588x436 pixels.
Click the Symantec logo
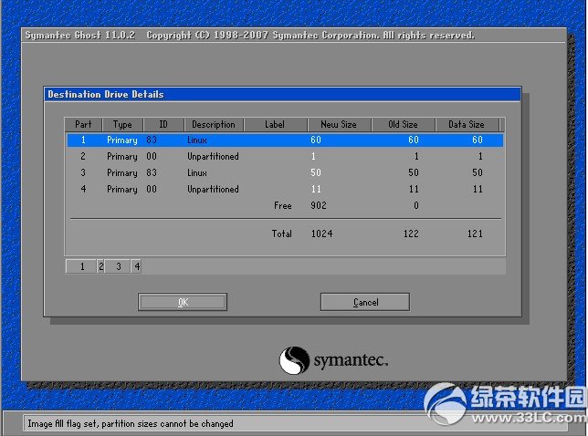(x=334, y=360)
